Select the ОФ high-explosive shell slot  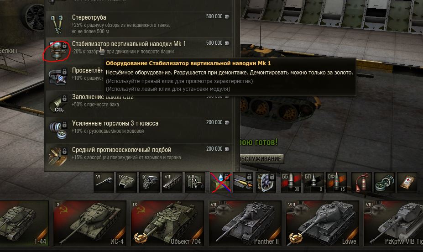(x=336, y=183)
